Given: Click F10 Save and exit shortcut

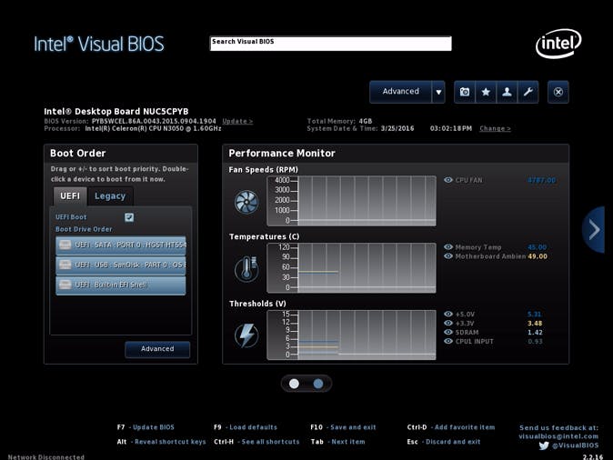Looking at the screenshot, I should click(343, 427).
